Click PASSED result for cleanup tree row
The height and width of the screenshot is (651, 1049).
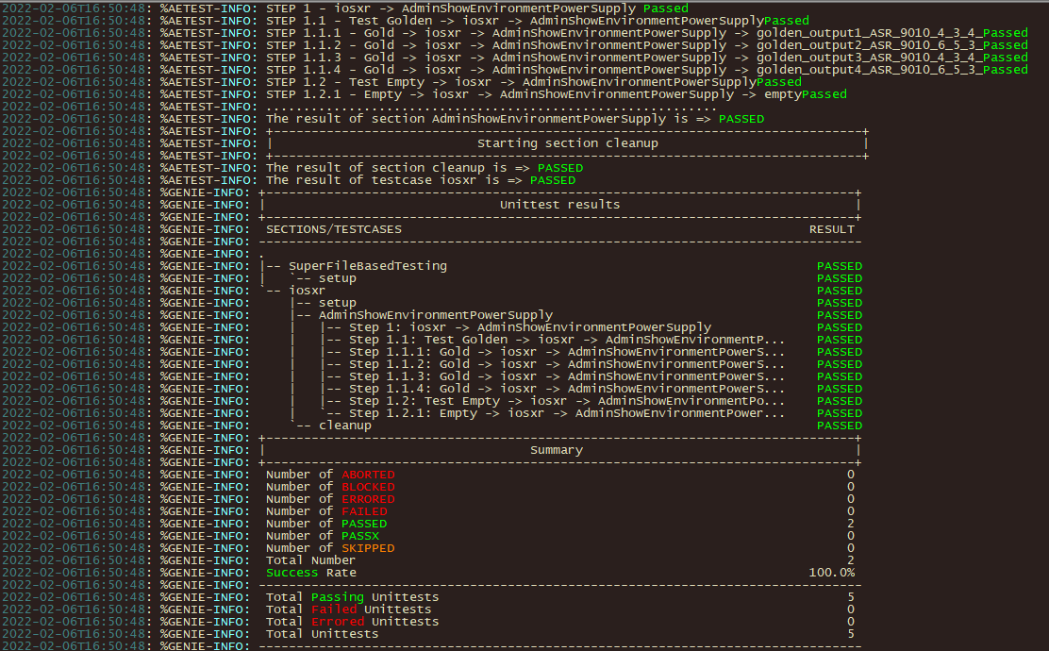tap(839, 426)
